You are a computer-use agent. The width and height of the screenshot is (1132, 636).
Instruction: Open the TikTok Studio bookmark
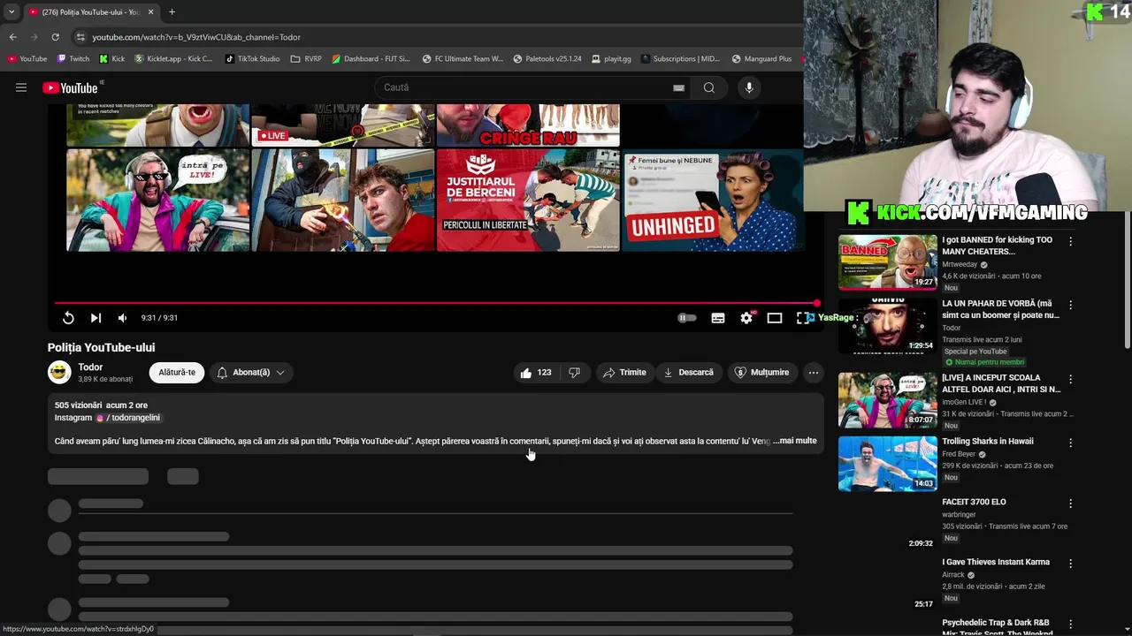[252, 59]
